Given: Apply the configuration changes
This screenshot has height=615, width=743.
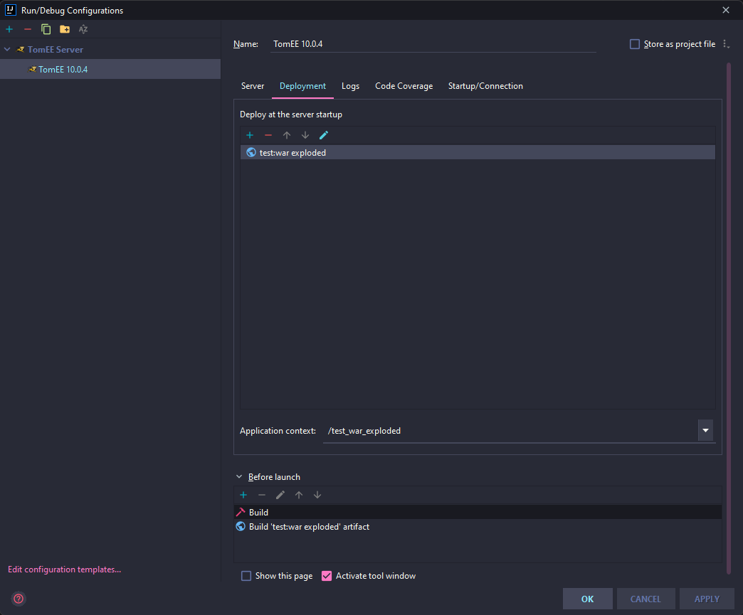Looking at the screenshot, I should tap(707, 599).
